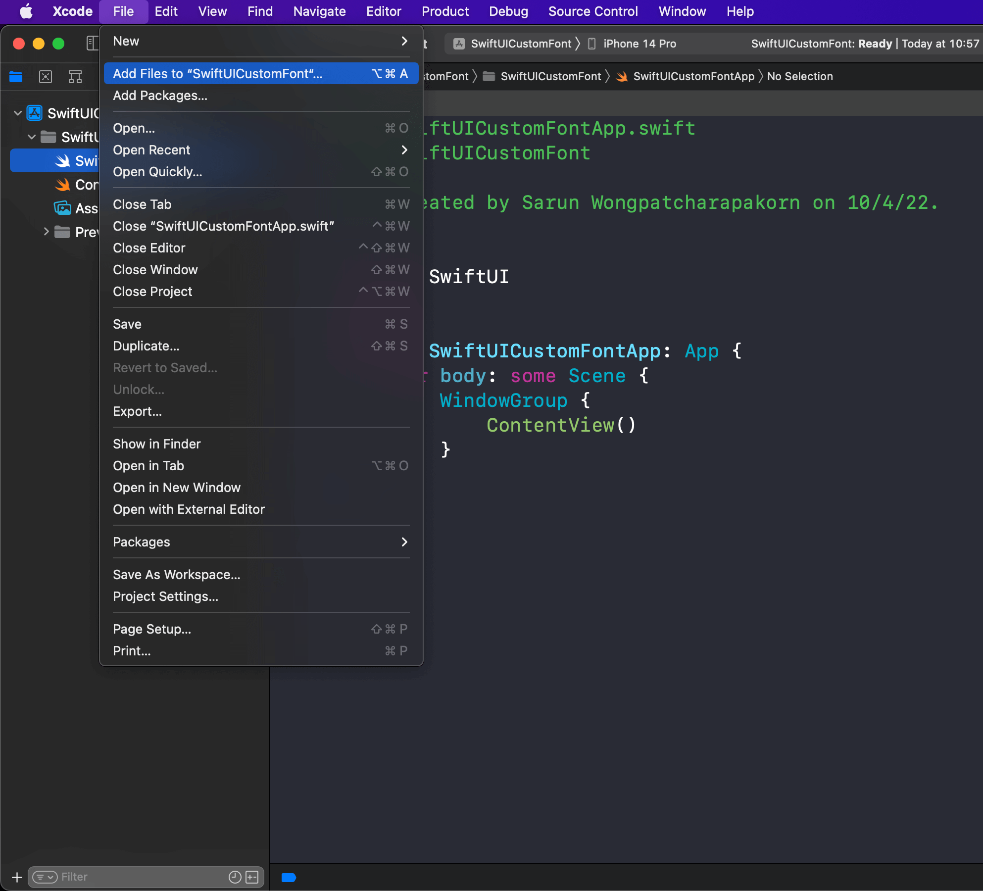
Task: Open the 'New' submenu in File menu
Action: pyautogui.click(x=257, y=40)
